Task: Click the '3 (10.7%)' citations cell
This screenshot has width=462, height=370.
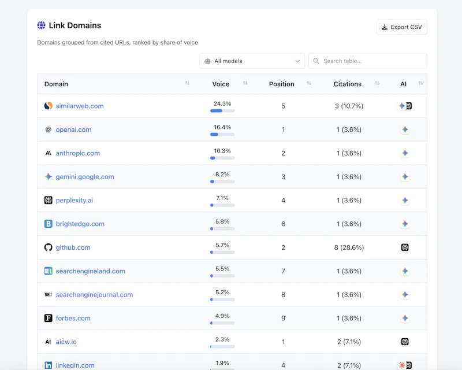Action: (349, 106)
